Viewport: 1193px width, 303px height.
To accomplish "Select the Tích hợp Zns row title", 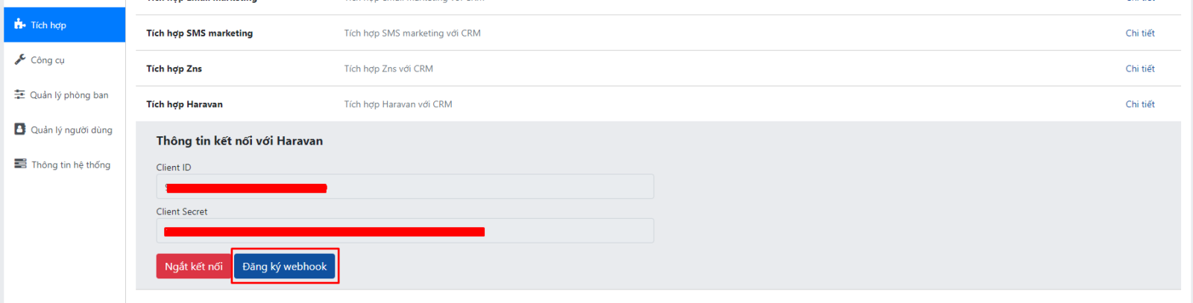I will point(174,68).
